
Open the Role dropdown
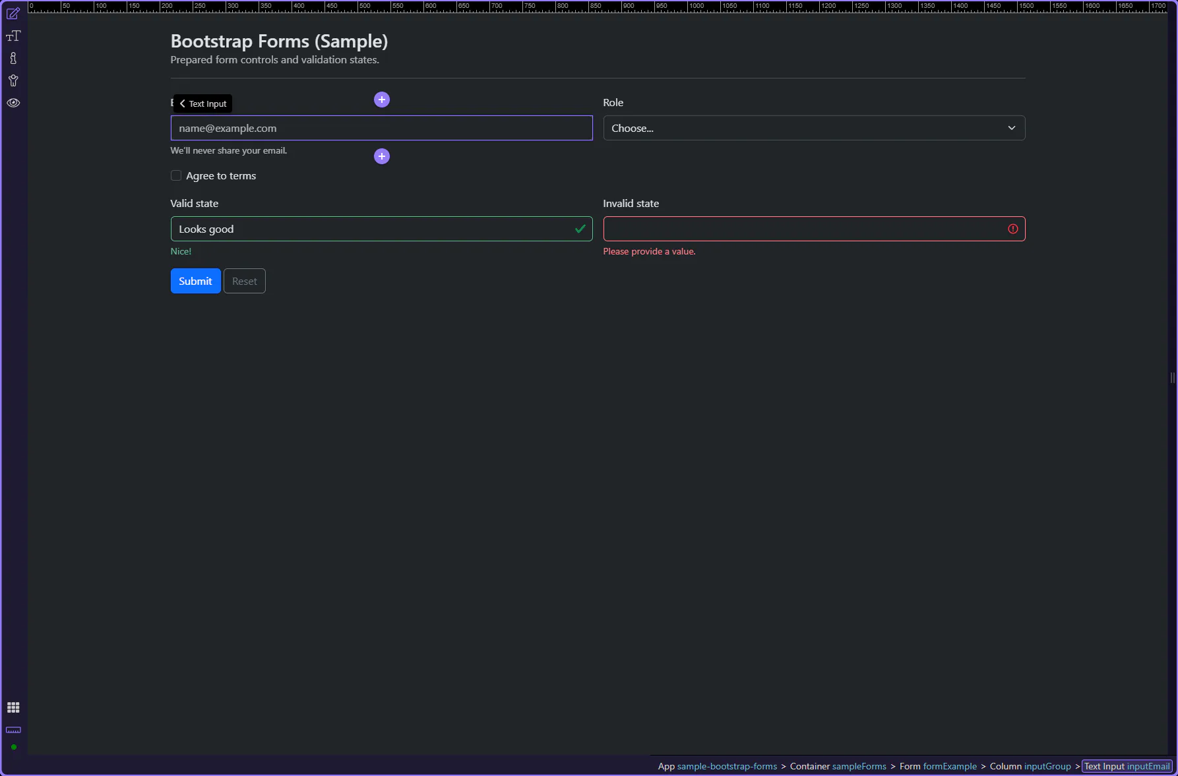813,128
